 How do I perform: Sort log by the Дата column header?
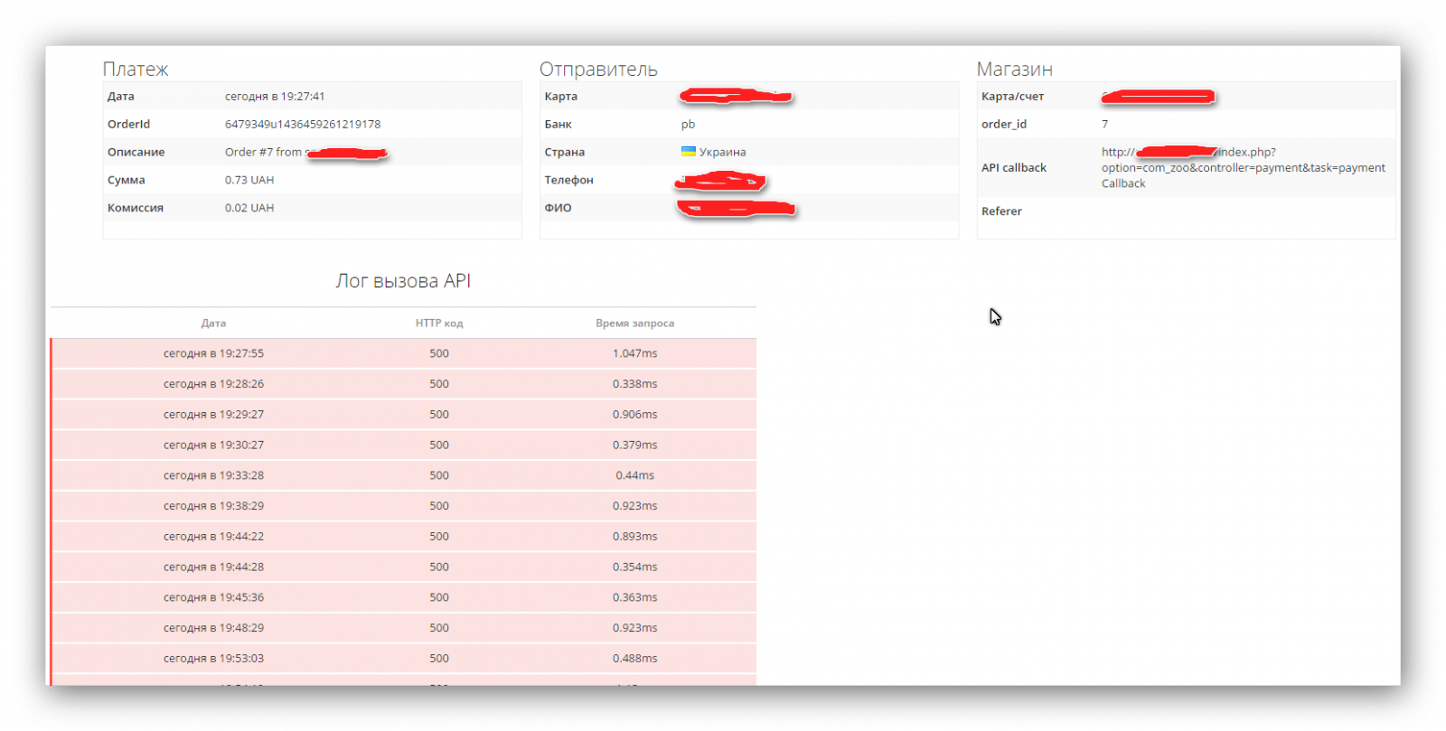click(x=213, y=323)
